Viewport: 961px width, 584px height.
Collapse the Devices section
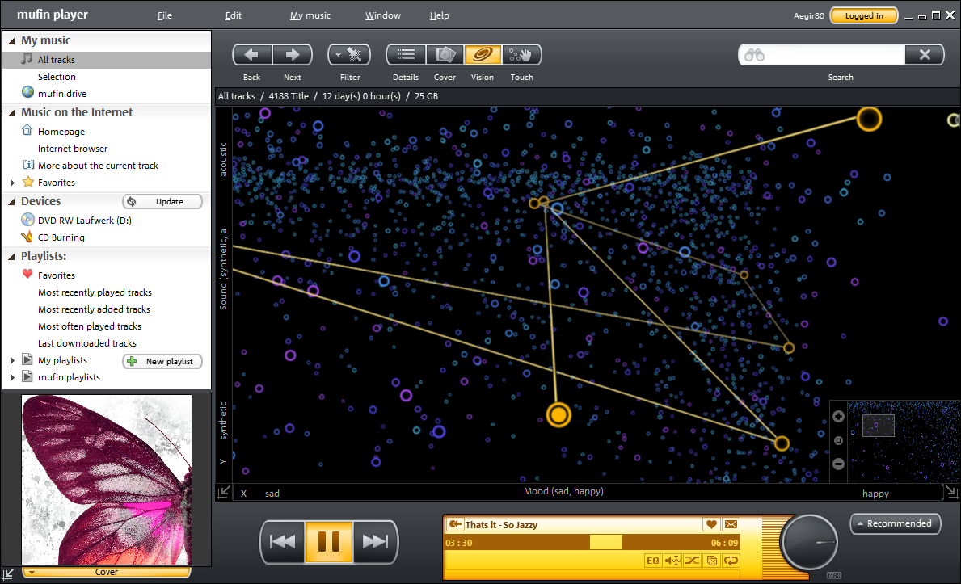point(11,202)
